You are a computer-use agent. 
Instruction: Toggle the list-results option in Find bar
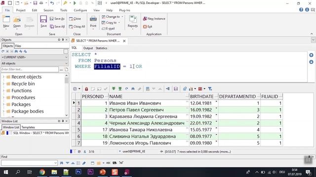coord(79,163)
